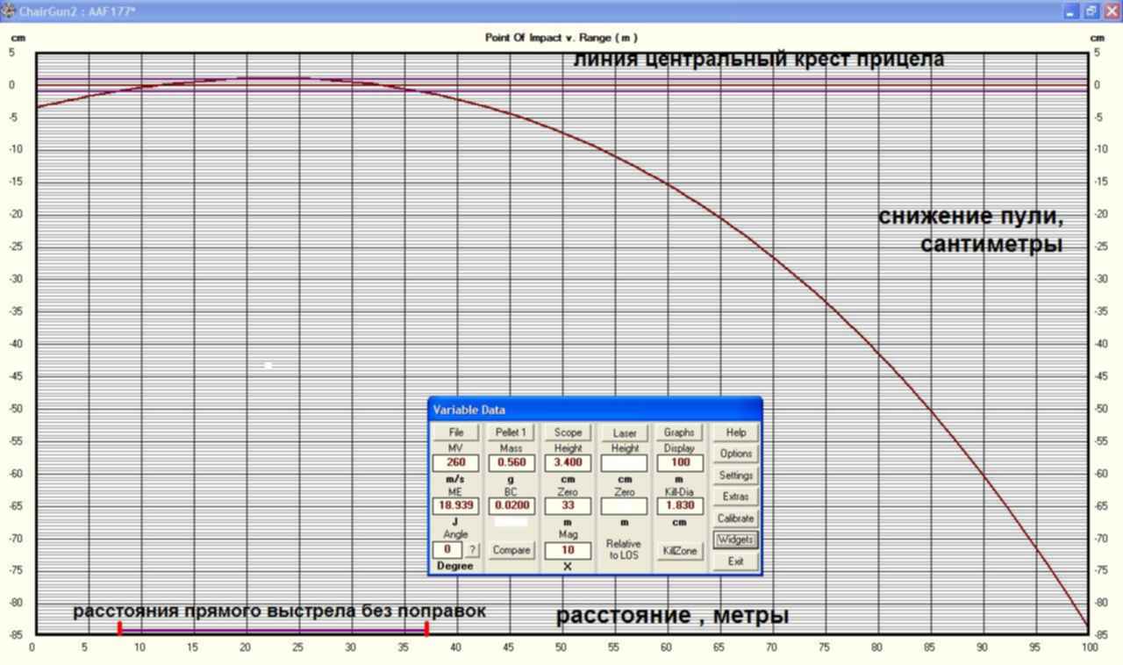Select the scope Zero distance field
Image resolution: width=1123 pixels, height=665 pixels.
568,506
